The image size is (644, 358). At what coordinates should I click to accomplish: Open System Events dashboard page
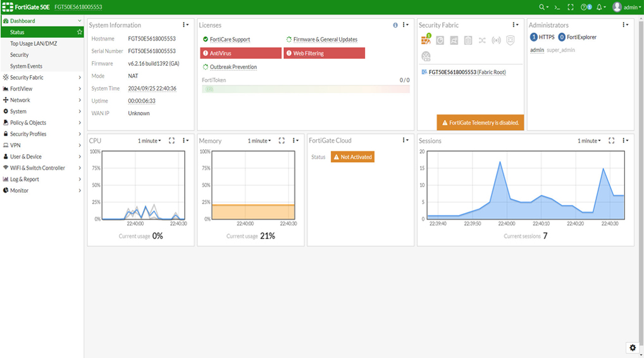pyautogui.click(x=42, y=66)
